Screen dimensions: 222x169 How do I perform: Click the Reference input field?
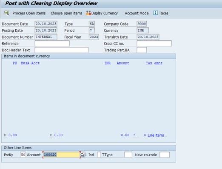click(x=52, y=43)
